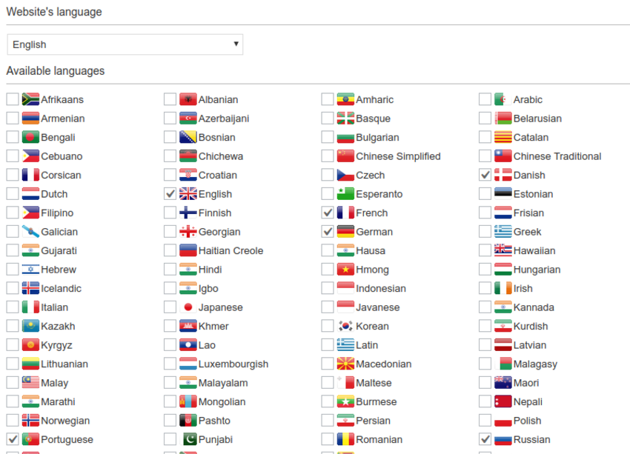The image size is (630, 454).
Task: Click the Bulgarian label
Action: pos(377,138)
